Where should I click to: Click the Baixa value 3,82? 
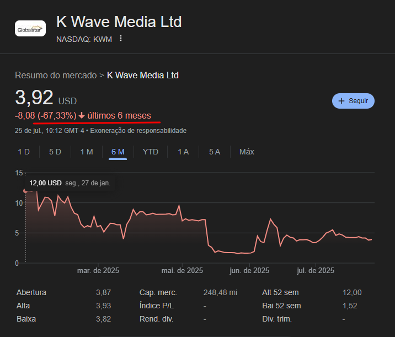(103, 319)
